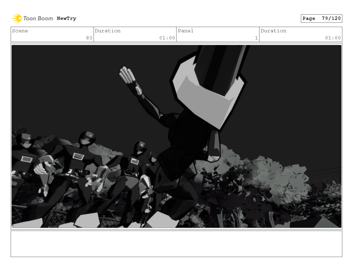Click the empty caption box below the panel

176,244
